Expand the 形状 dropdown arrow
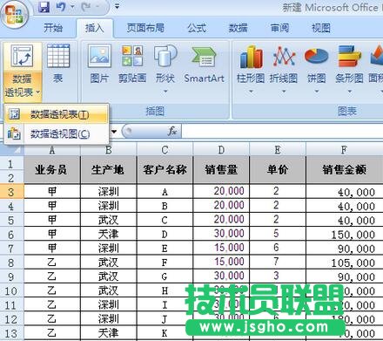Viewport: 383px width, 341px height. [x=165, y=92]
